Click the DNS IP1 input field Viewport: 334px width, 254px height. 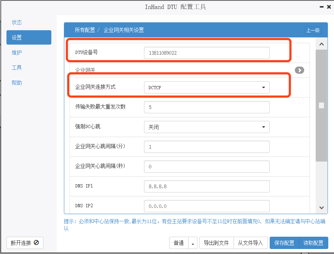(x=207, y=186)
